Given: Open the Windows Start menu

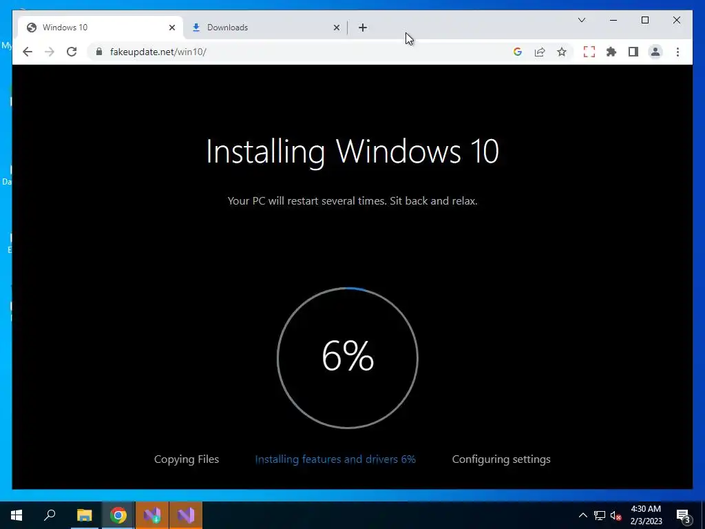Looking at the screenshot, I should (17, 515).
